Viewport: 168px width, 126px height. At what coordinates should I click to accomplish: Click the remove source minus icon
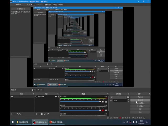click(39, 114)
